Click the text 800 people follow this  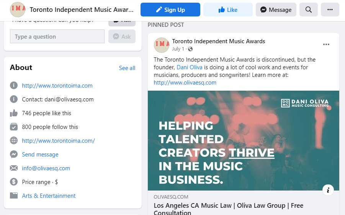pos(50,127)
